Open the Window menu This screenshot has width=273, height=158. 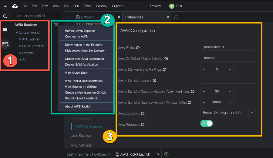click(x=102, y=6)
